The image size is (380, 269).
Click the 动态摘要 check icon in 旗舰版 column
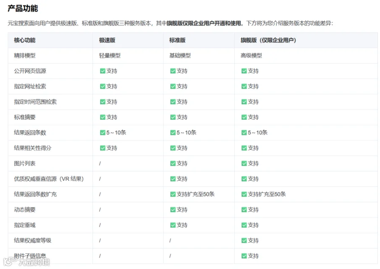point(244,210)
